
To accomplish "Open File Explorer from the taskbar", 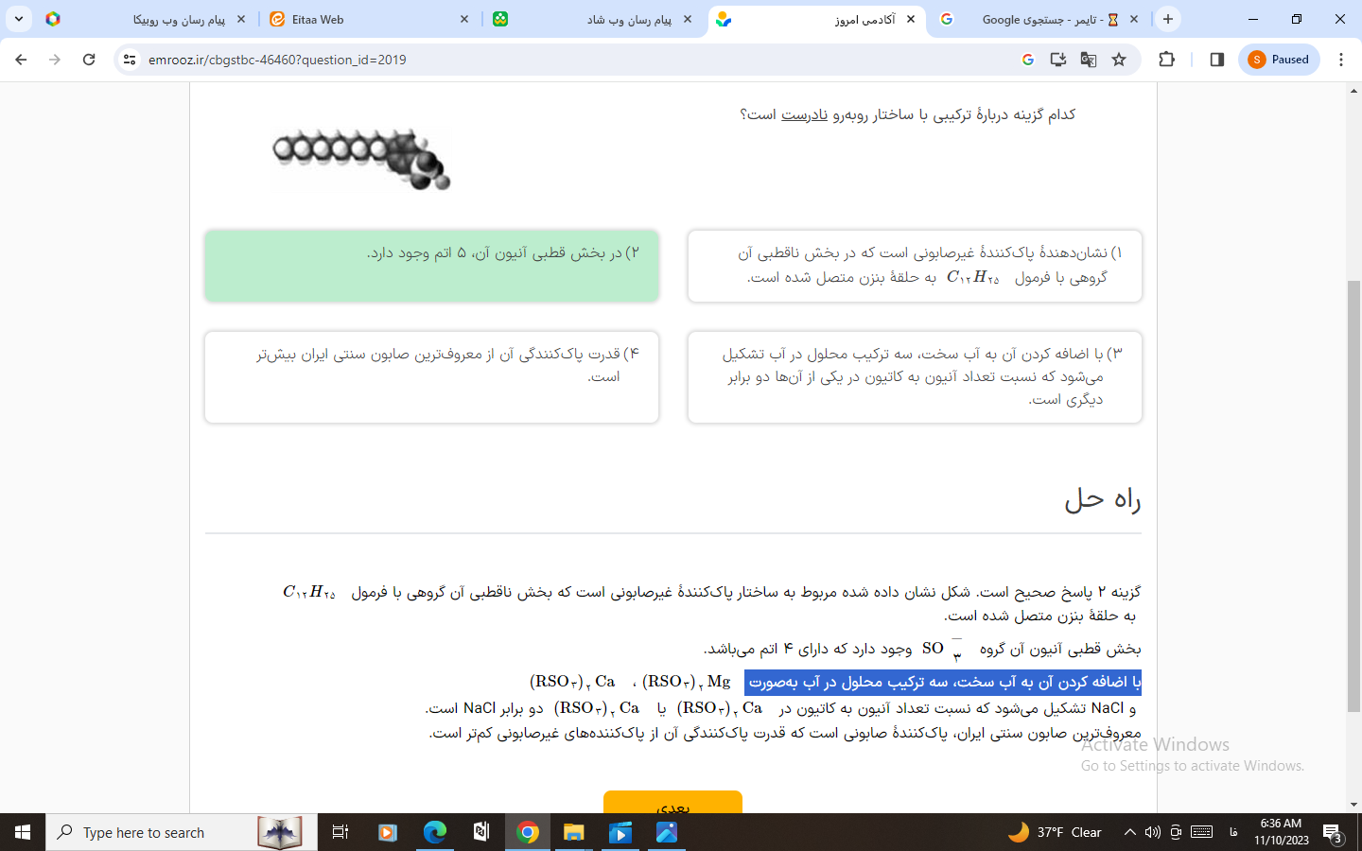I will click(573, 832).
